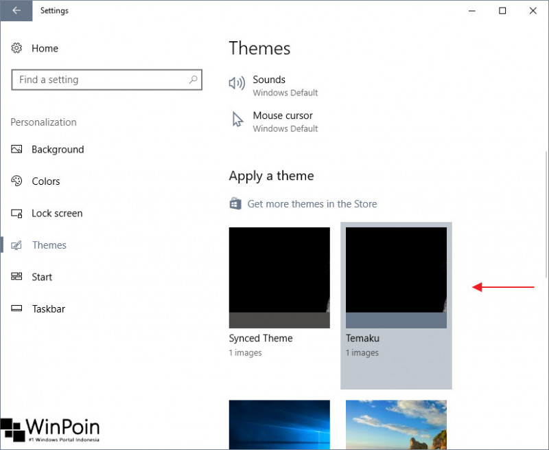The height and width of the screenshot is (450, 549).
Task: Select the beach landscape theme thumbnail
Action: click(x=397, y=425)
